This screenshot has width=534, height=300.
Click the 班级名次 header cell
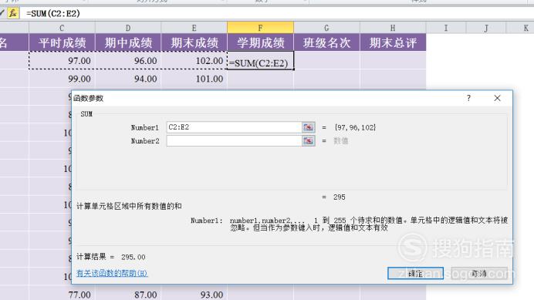point(326,42)
